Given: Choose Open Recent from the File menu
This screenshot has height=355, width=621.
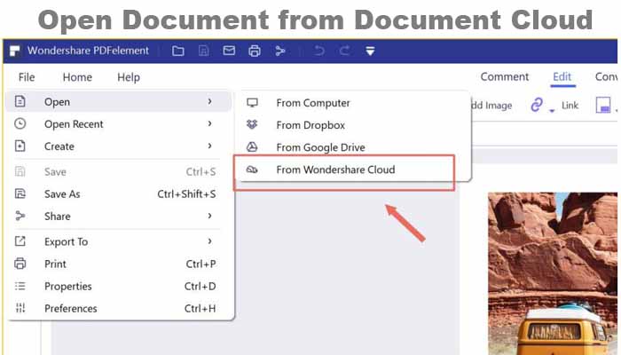Looking at the screenshot, I should tap(118, 124).
